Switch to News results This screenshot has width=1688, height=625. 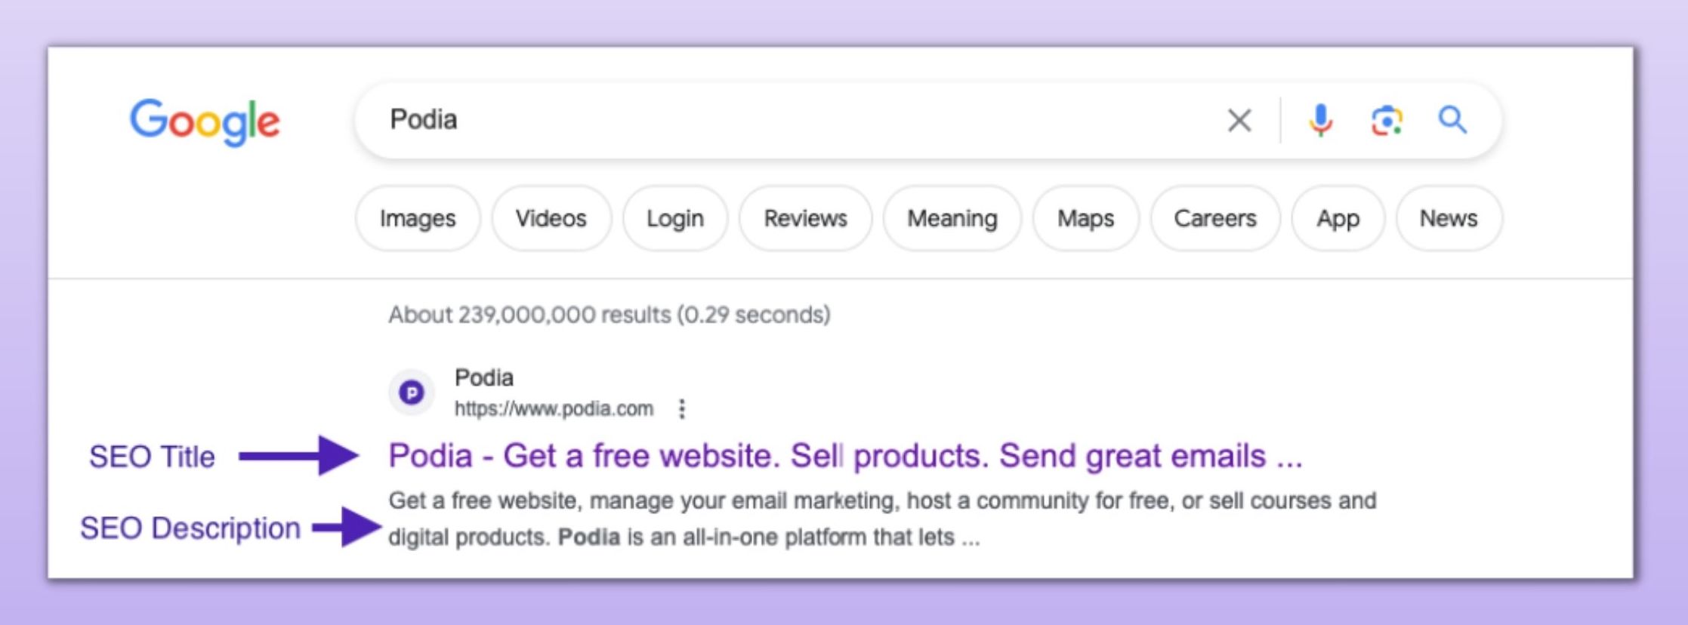pos(1448,218)
